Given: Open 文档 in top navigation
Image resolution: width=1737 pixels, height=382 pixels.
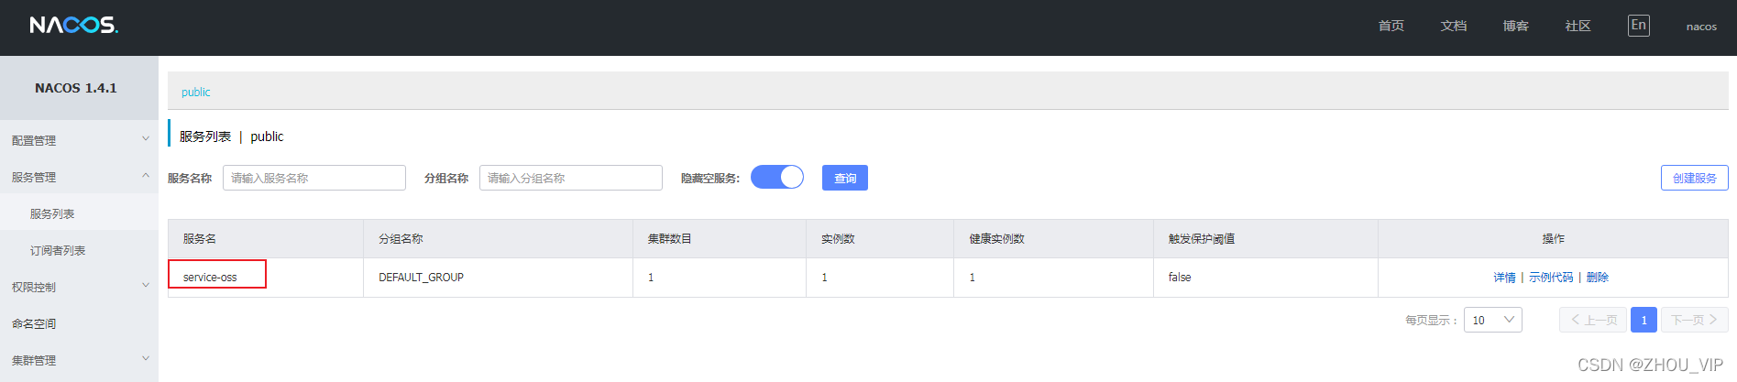Looking at the screenshot, I should (1454, 26).
